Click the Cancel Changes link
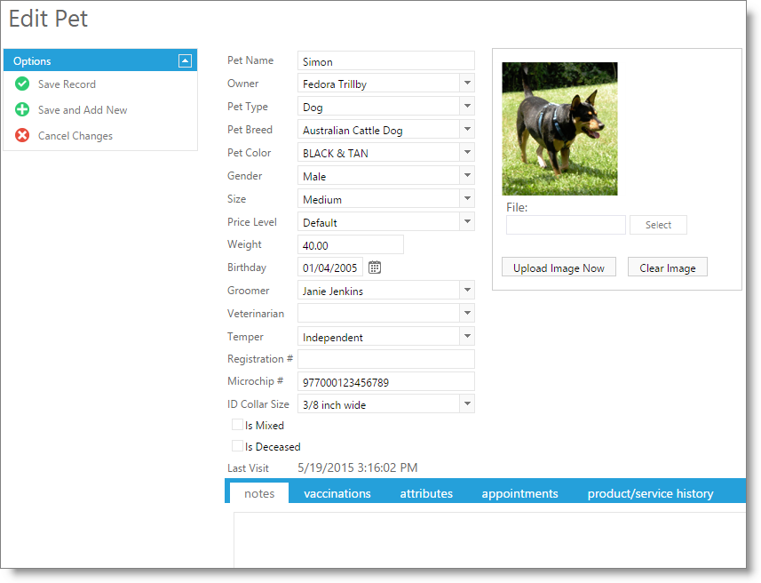This screenshot has width=761, height=583. (75, 136)
